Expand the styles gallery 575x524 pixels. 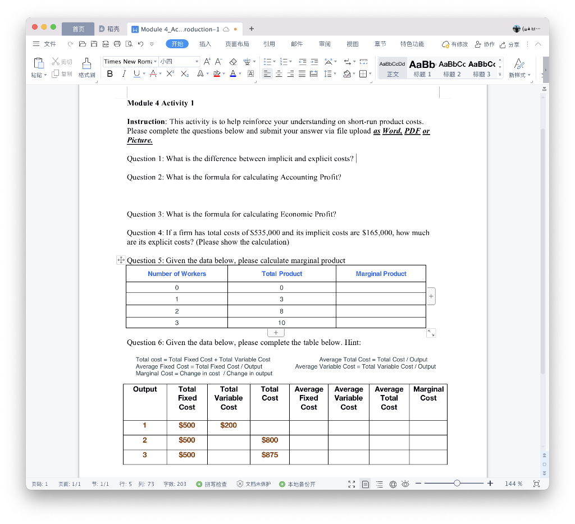(x=500, y=75)
